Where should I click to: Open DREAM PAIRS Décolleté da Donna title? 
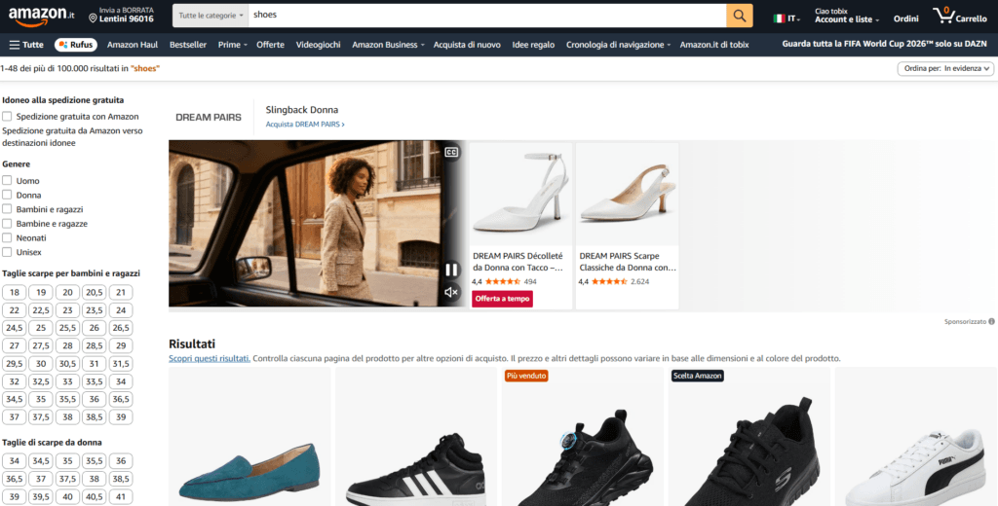click(518, 262)
